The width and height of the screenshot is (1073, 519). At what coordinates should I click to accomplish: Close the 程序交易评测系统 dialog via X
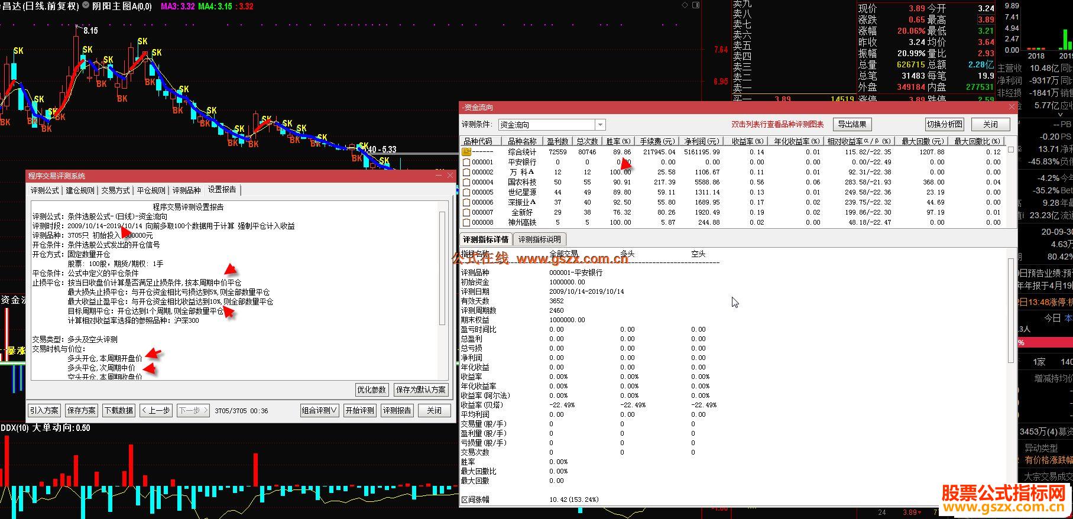450,176
